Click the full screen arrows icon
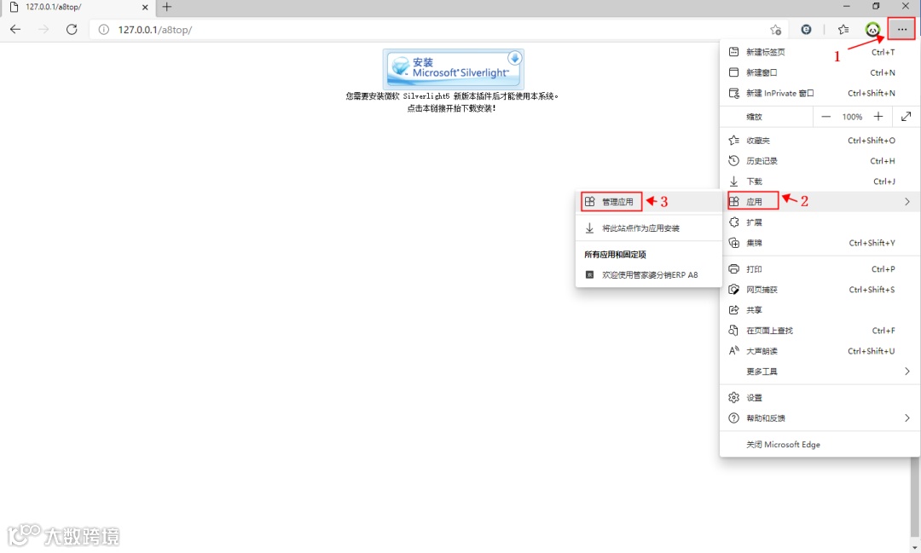 coord(907,117)
